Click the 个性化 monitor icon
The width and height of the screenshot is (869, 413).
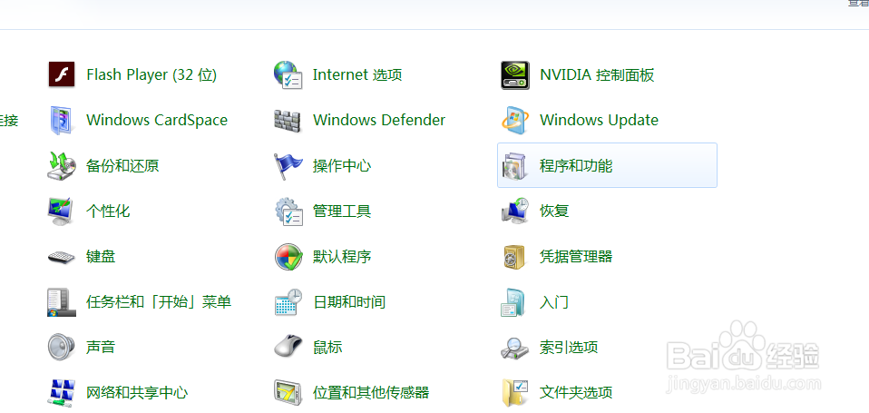[x=61, y=211]
